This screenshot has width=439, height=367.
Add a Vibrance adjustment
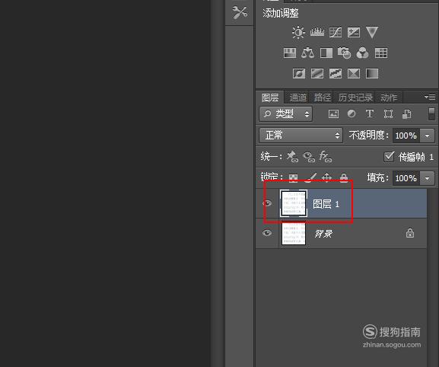372,32
